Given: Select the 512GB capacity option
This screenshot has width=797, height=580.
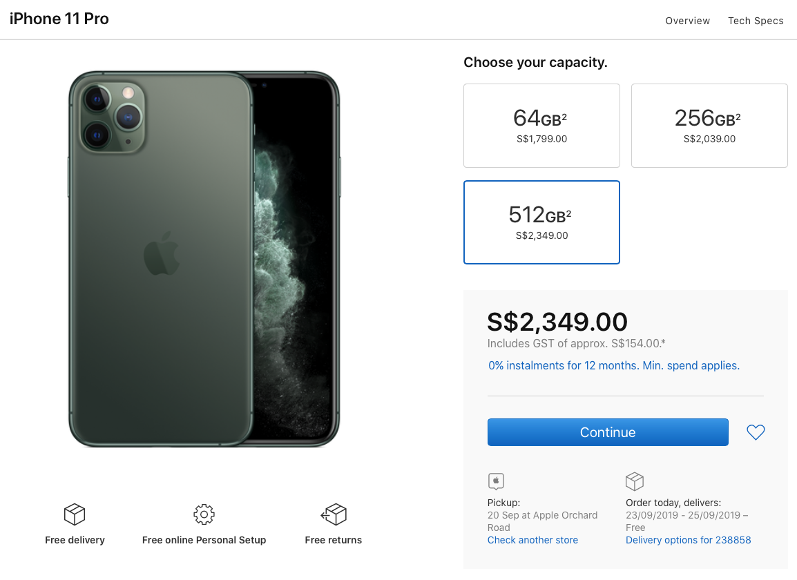Looking at the screenshot, I should [x=541, y=222].
